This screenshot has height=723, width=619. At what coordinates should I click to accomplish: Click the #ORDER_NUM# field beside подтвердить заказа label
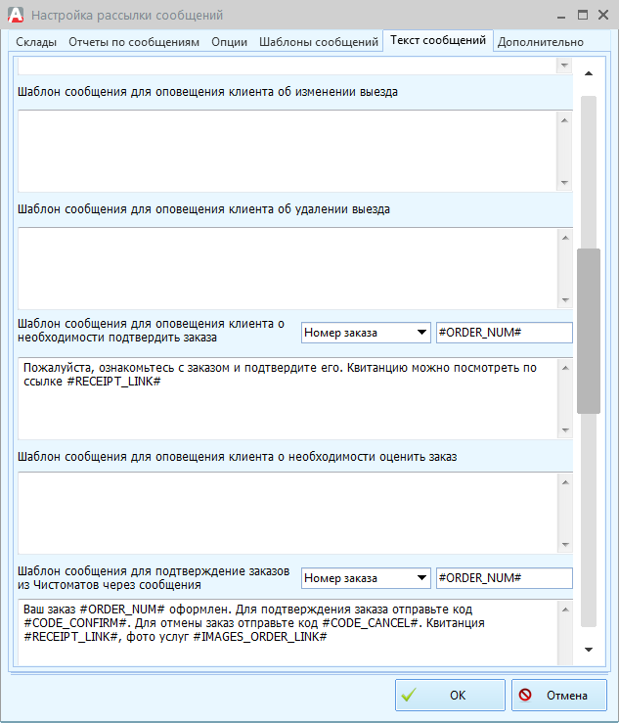(x=505, y=333)
